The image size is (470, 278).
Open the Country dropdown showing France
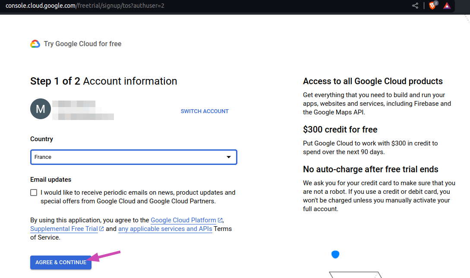tap(134, 157)
